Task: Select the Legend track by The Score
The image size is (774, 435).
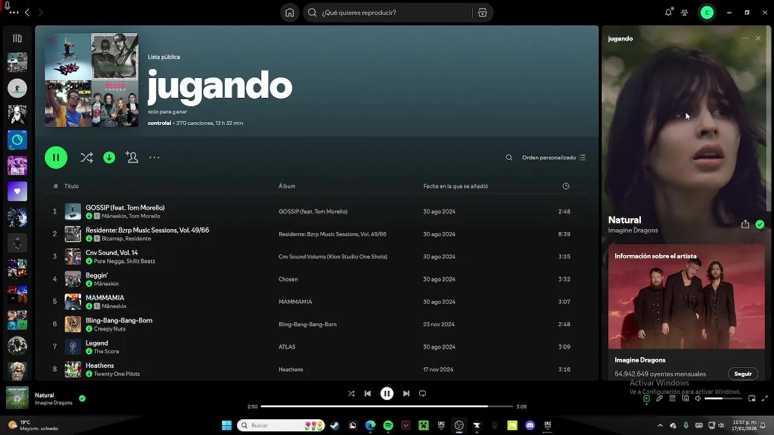Action: point(316,347)
